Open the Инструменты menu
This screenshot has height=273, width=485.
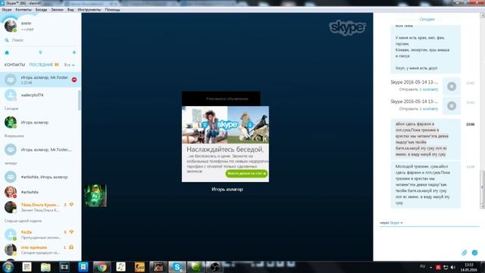point(89,10)
